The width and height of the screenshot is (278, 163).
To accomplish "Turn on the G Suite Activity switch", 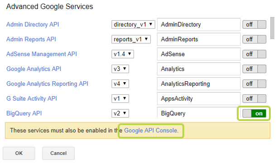I will (x=254, y=98).
